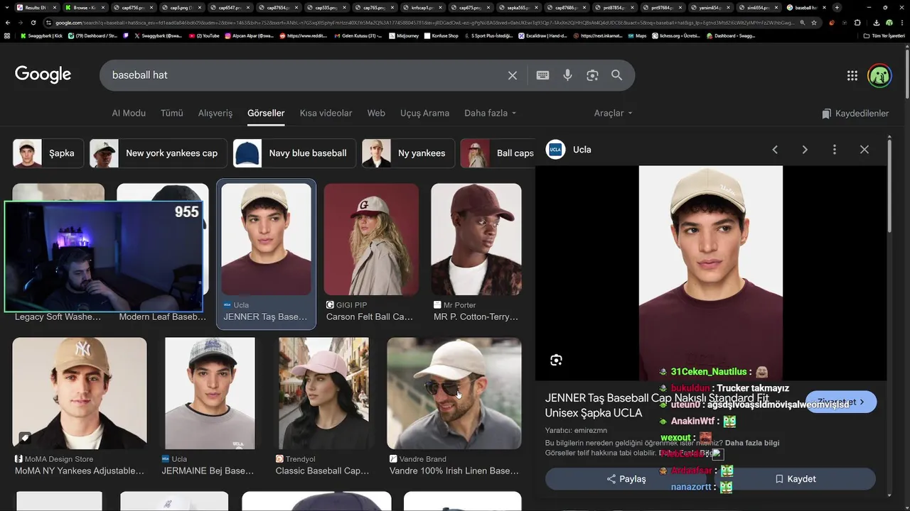Switch to the Uçuş Arama tab
Image resolution: width=910 pixels, height=511 pixels.
click(x=424, y=114)
